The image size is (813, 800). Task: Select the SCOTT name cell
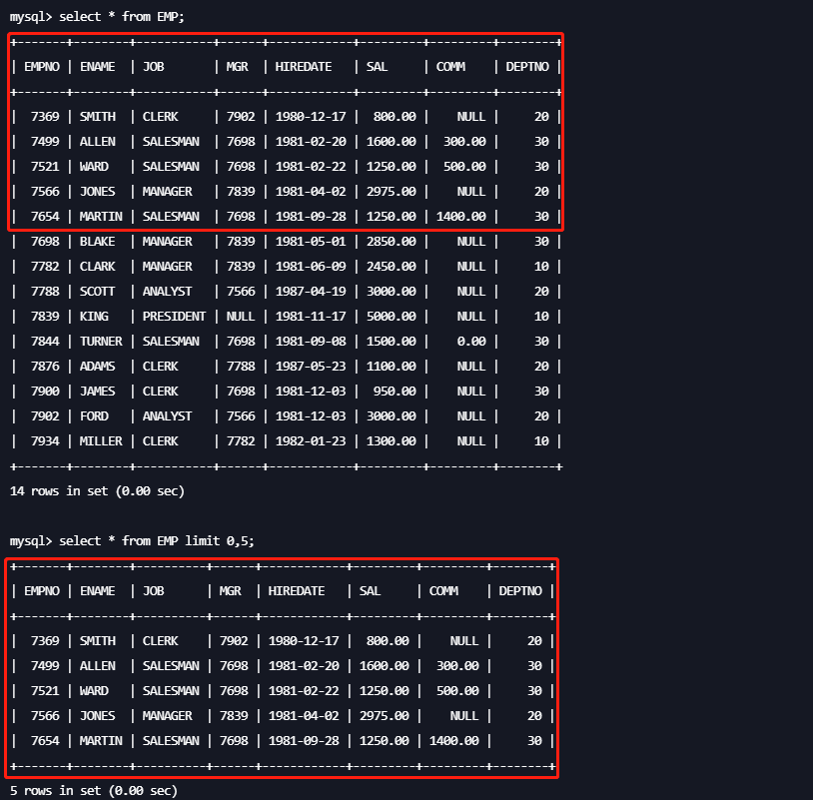click(x=98, y=292)
